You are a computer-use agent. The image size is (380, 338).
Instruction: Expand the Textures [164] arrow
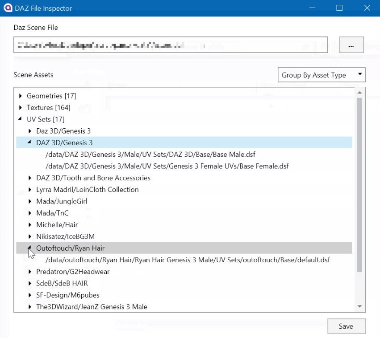(x=21, y=107)
